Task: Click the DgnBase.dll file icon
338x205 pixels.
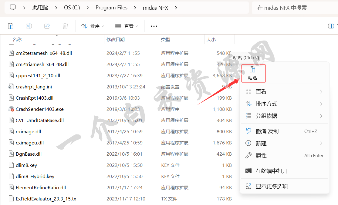Action: point(11,154)
